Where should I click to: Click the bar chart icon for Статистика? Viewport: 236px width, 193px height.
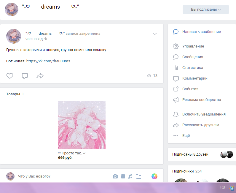tap(176, 68)
